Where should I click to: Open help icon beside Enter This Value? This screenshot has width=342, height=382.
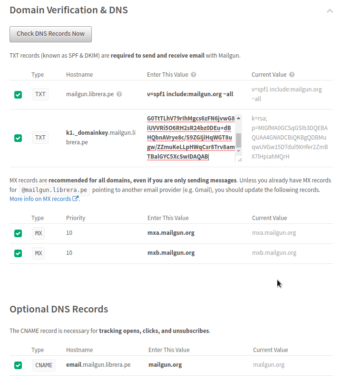(x=194, y=75)
